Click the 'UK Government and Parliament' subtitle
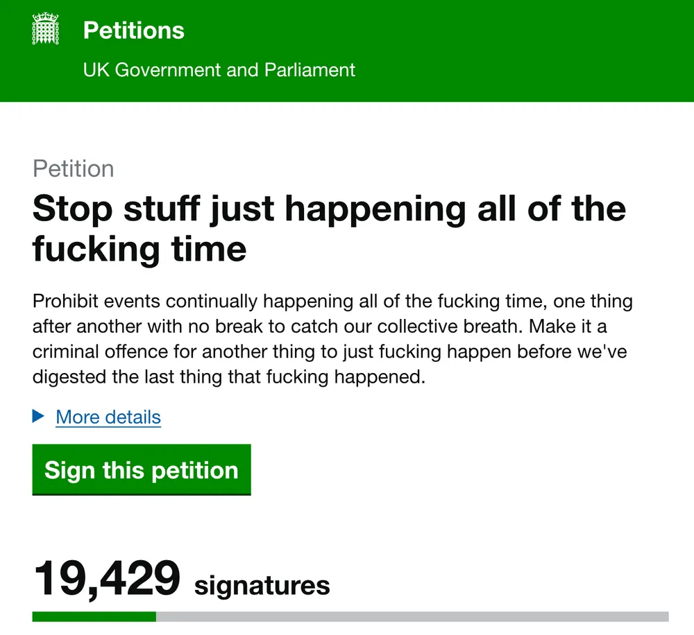The image size is (694, 635). coord(219,70)
